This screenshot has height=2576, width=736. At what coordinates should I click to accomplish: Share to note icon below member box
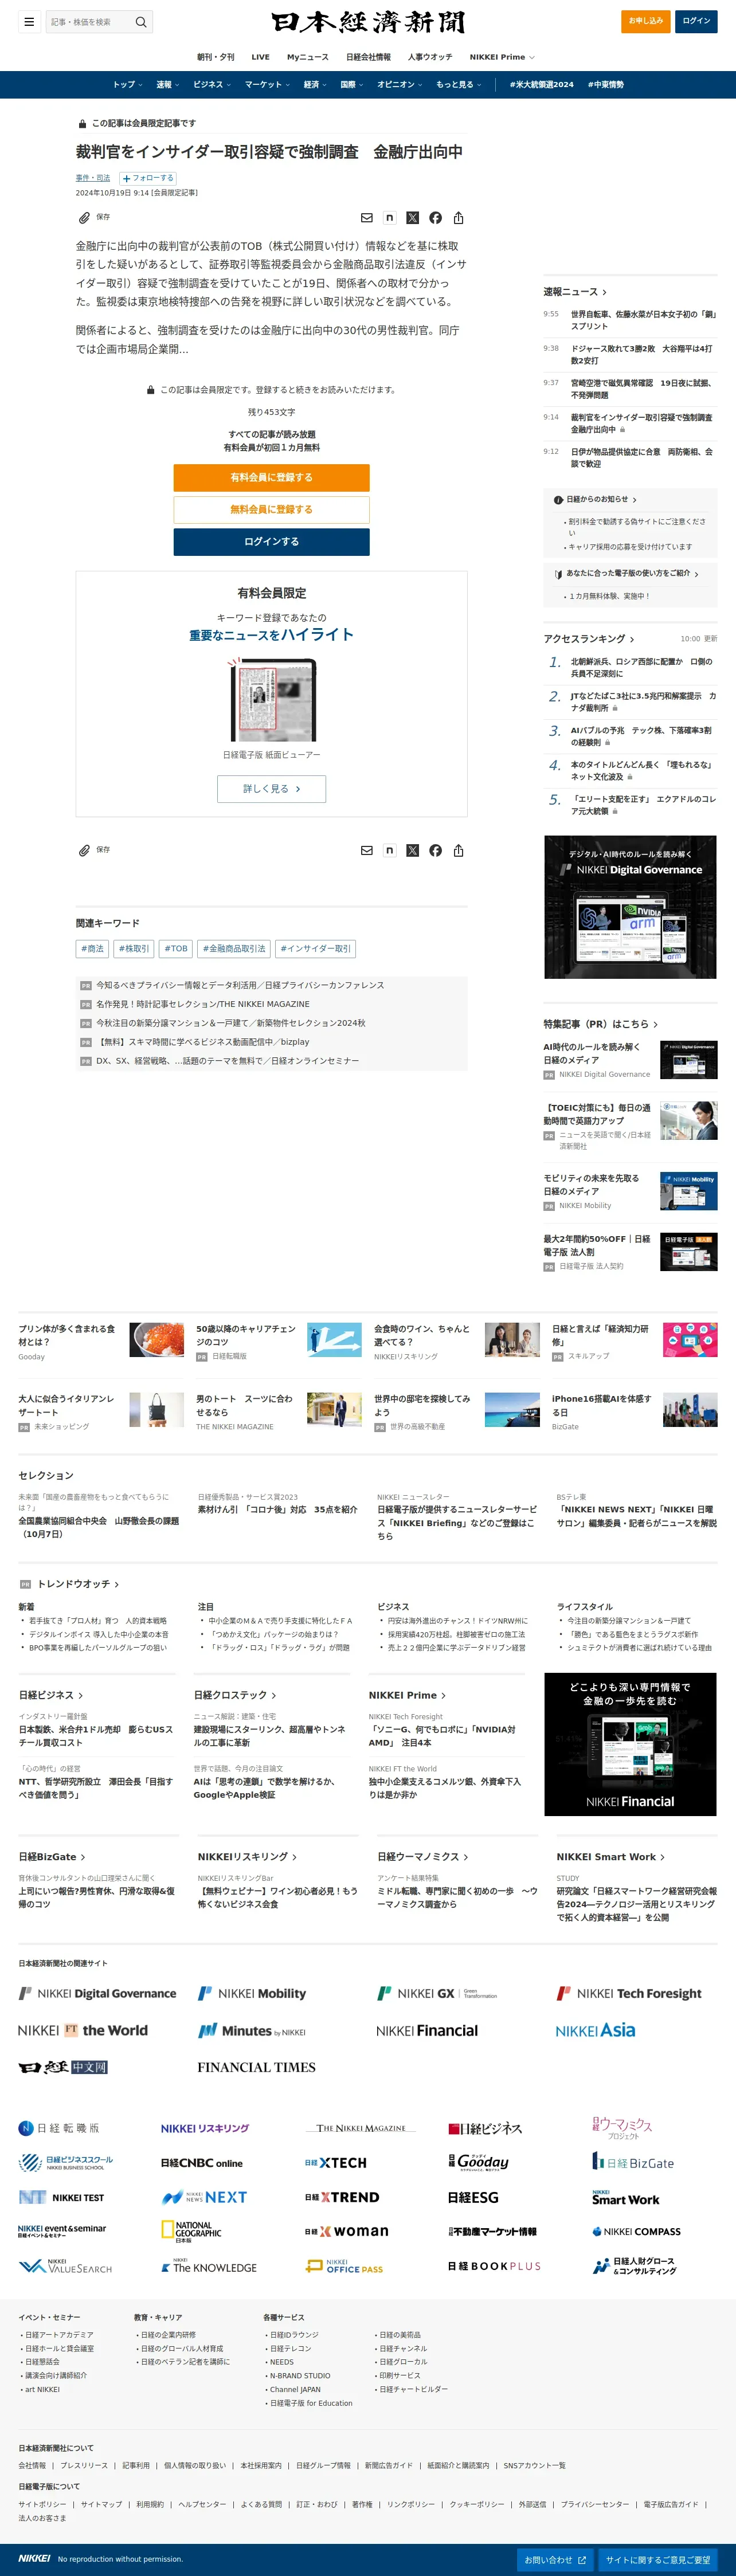(x=390, y=851)
